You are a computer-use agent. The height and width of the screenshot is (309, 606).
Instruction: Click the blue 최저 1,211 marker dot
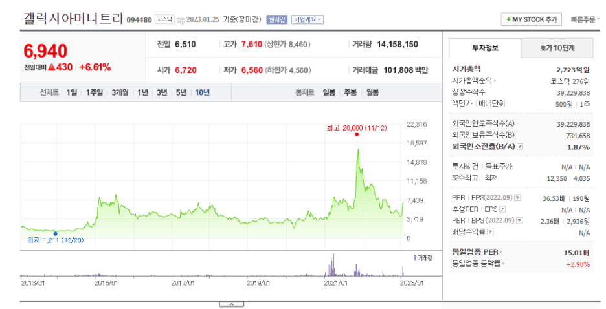pos(55,234)
